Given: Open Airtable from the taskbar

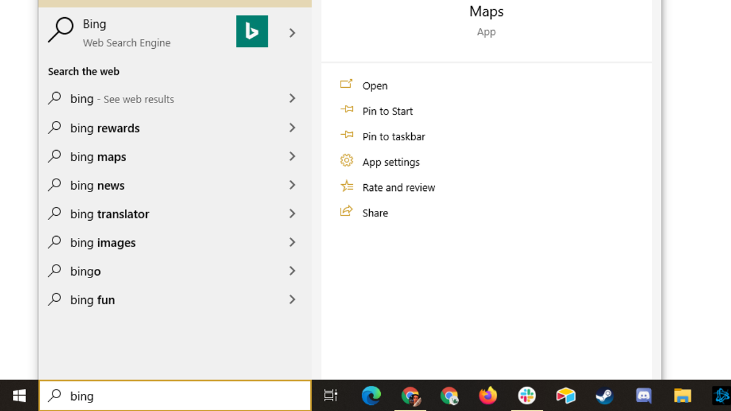Looking at the screenshot, I should point(566,396).
